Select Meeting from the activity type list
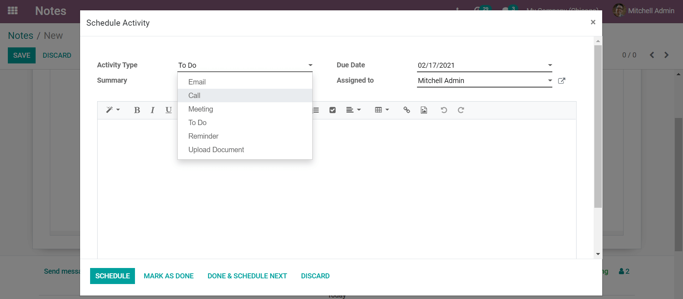683x299 pixels. (245, 109)
